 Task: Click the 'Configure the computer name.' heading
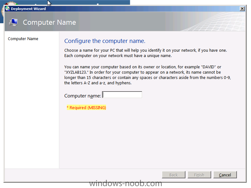(105, 41)
